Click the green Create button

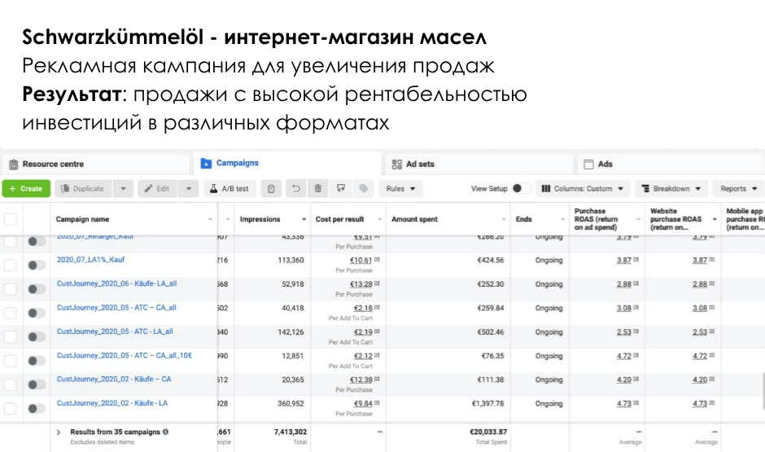(x=26, y=188)
